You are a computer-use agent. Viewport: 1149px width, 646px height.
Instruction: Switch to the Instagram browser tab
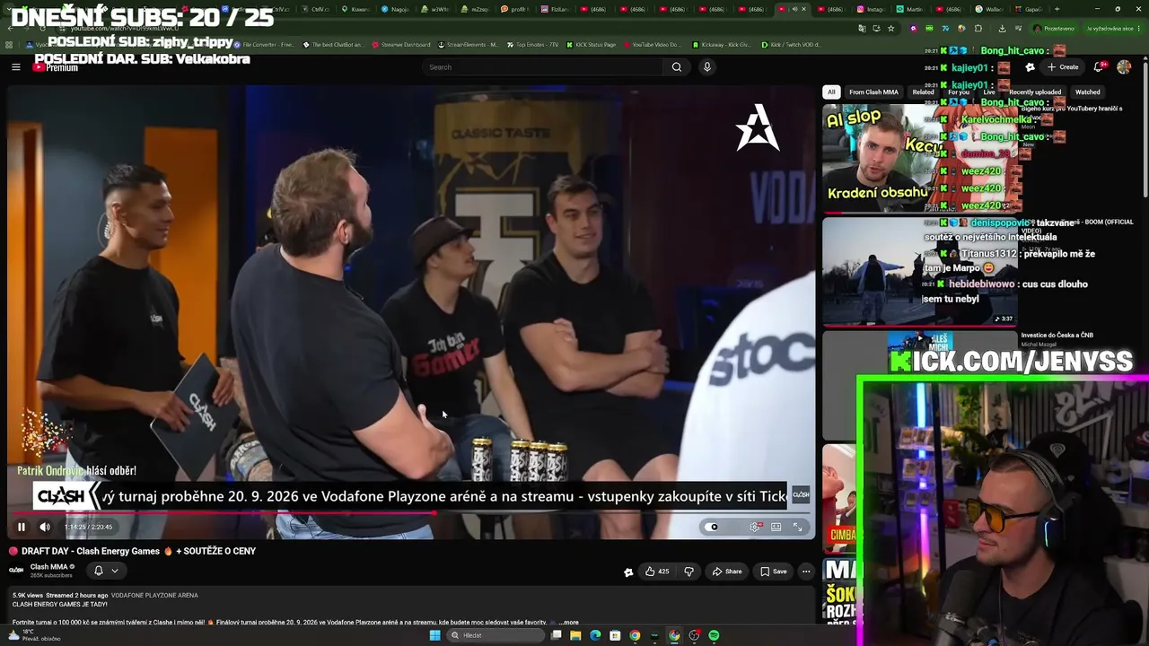click(872, 9)
